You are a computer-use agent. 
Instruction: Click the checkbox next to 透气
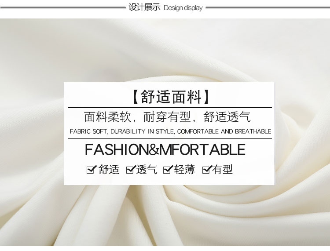pos(131,169)
